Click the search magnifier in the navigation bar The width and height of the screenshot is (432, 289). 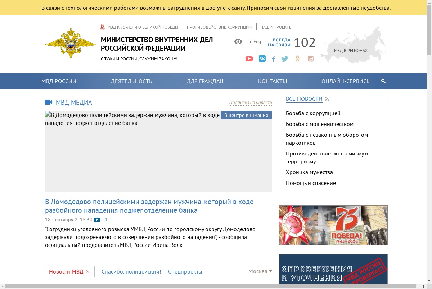point(383,81)
